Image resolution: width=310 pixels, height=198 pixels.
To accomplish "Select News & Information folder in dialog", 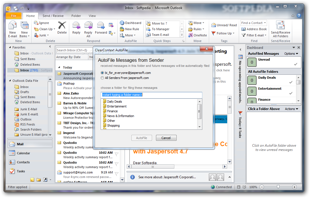I will [120, 116].
